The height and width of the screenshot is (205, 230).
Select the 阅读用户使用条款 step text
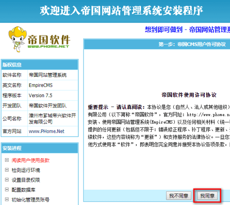(31, 160)
